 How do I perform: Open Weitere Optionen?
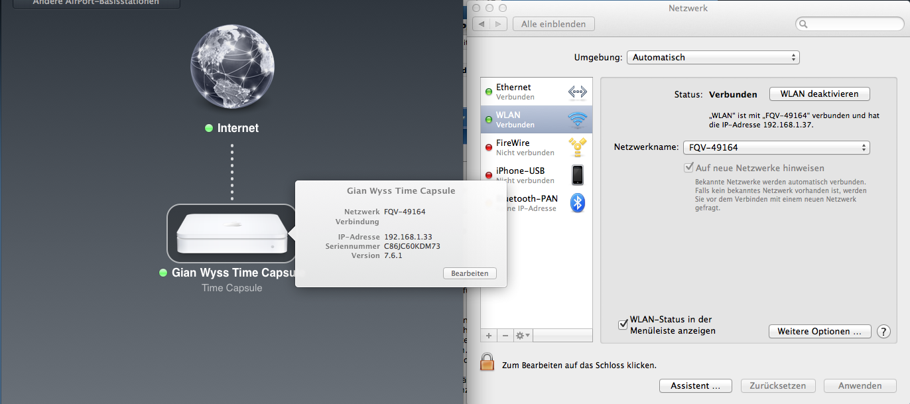click(x=819, y=331)
